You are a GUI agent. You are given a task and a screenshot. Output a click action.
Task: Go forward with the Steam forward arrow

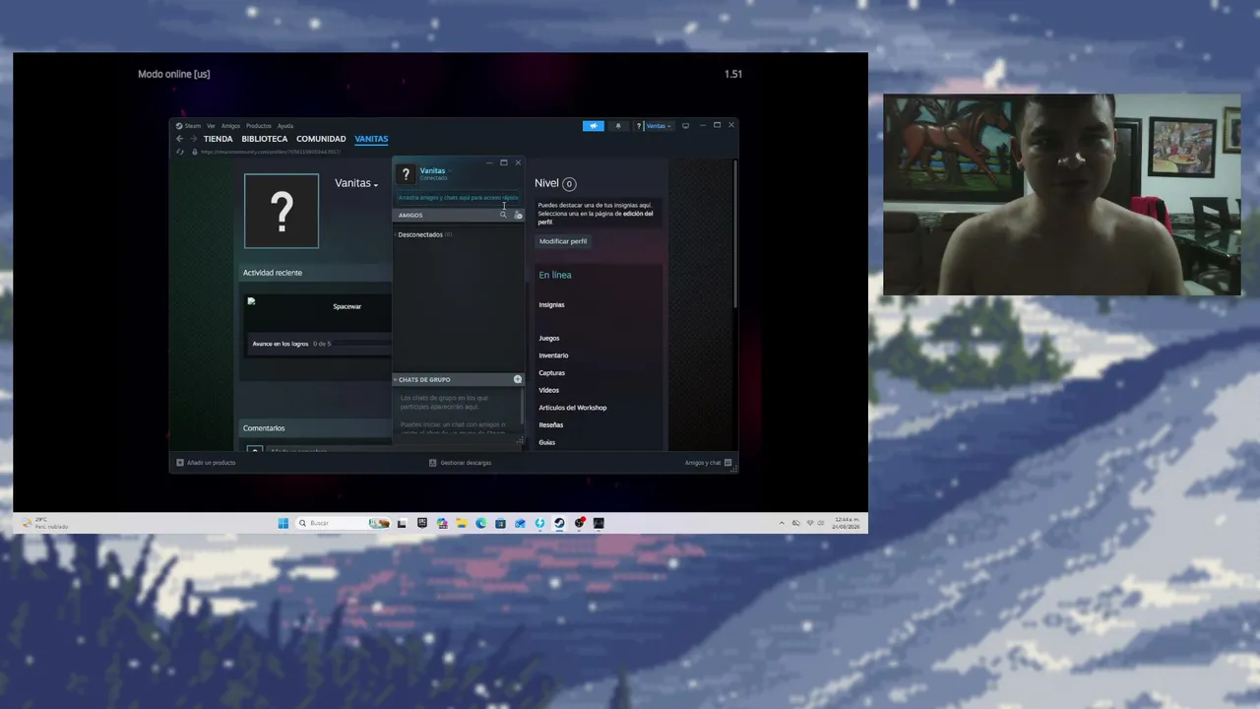(x=193, y=139)
